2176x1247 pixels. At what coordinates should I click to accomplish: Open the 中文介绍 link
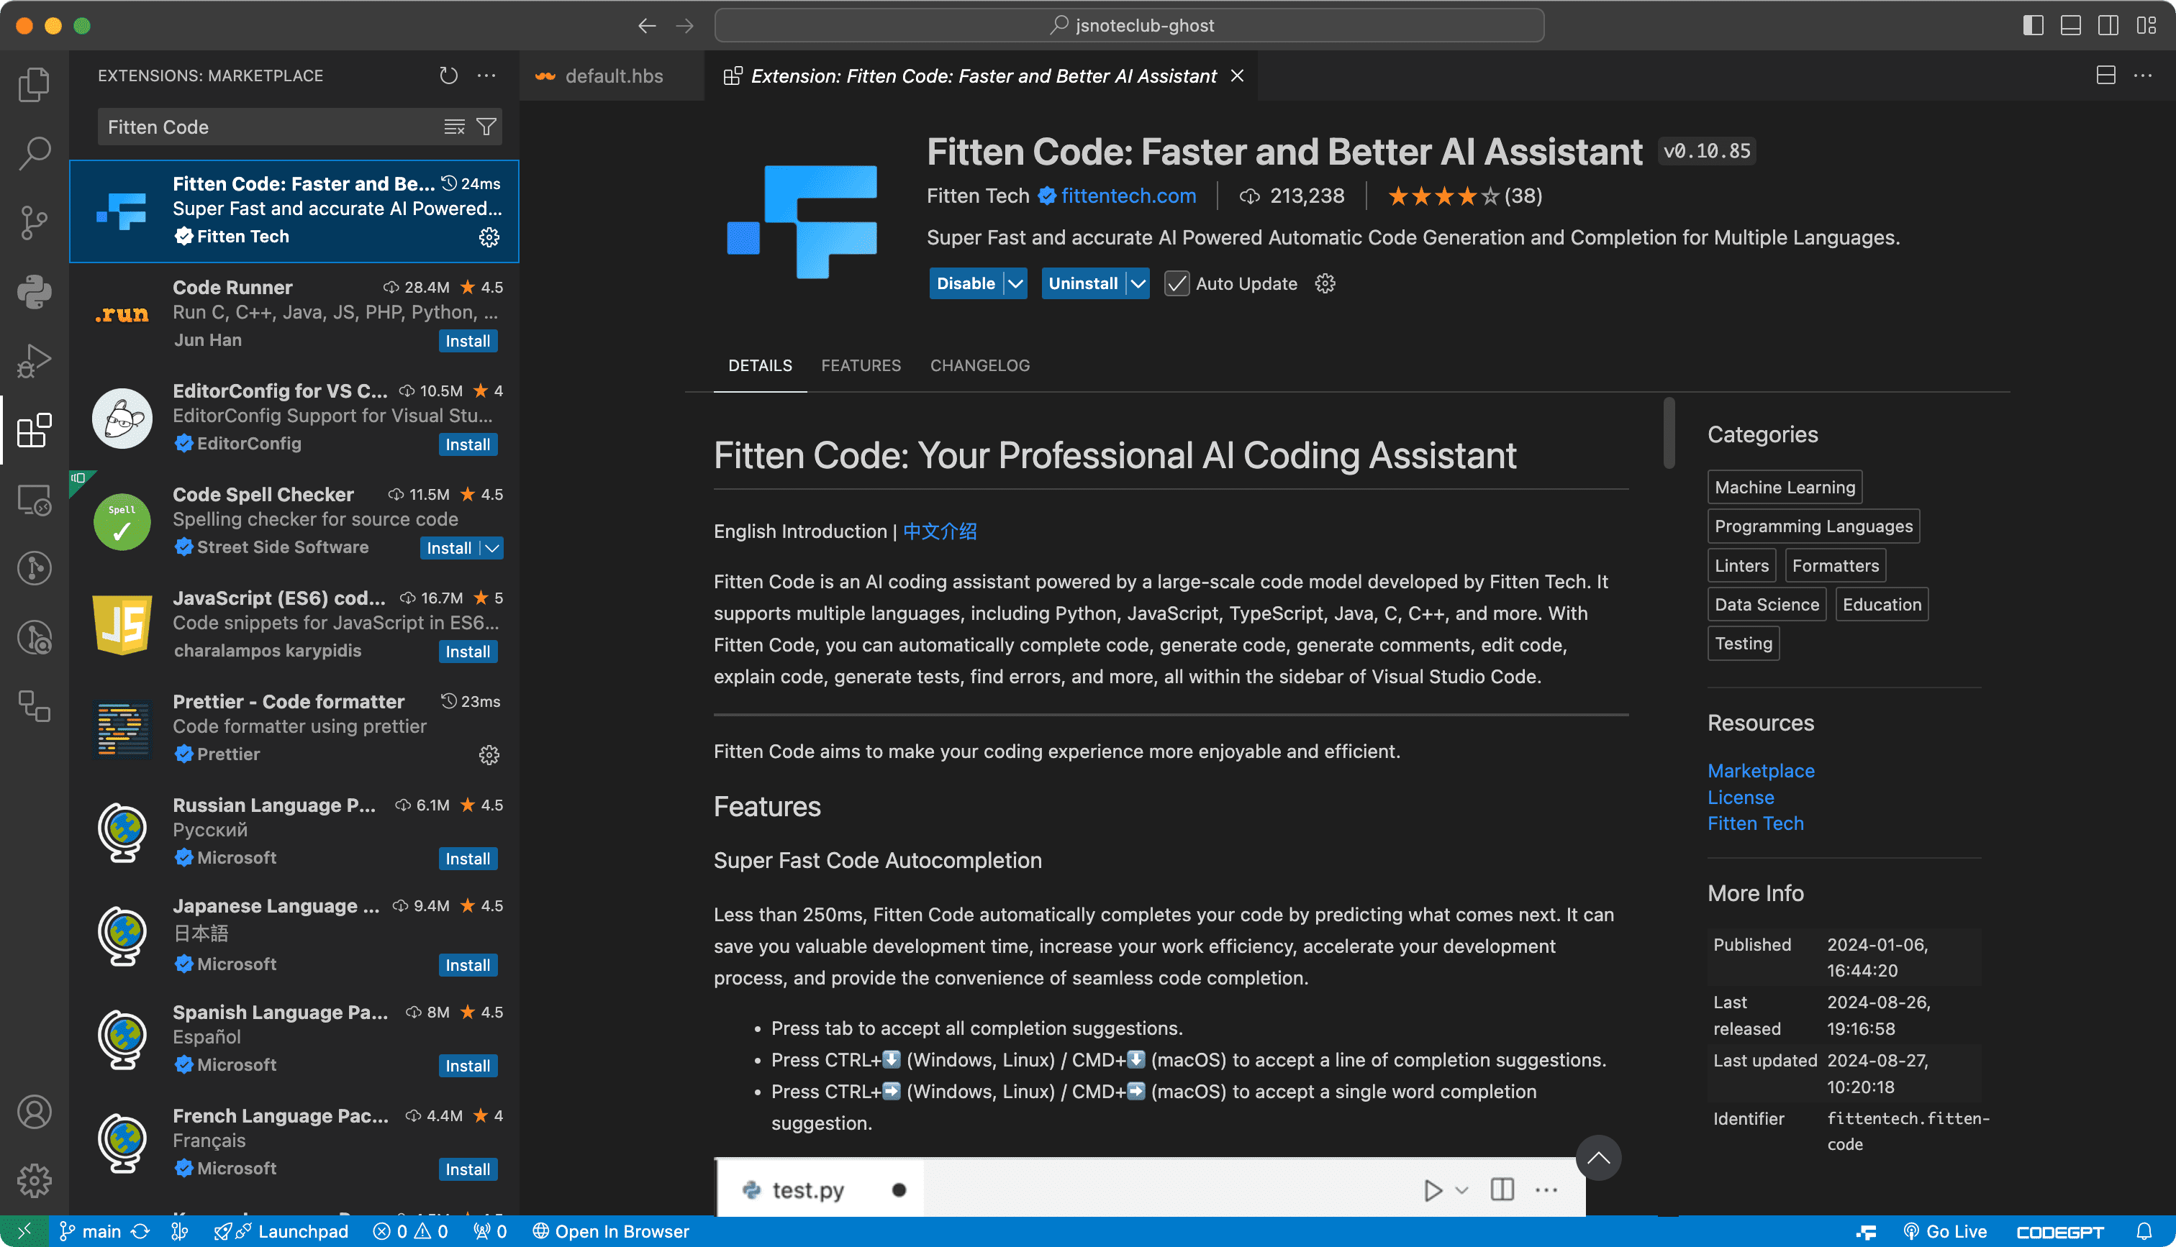click(x=940, y=531)
